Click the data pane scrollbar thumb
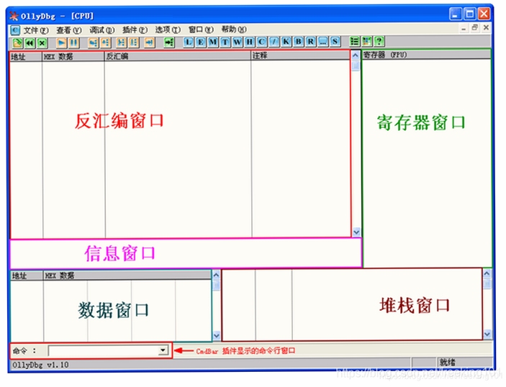The image size is (506, 387). pyautogui.click(x=216, y=285)
